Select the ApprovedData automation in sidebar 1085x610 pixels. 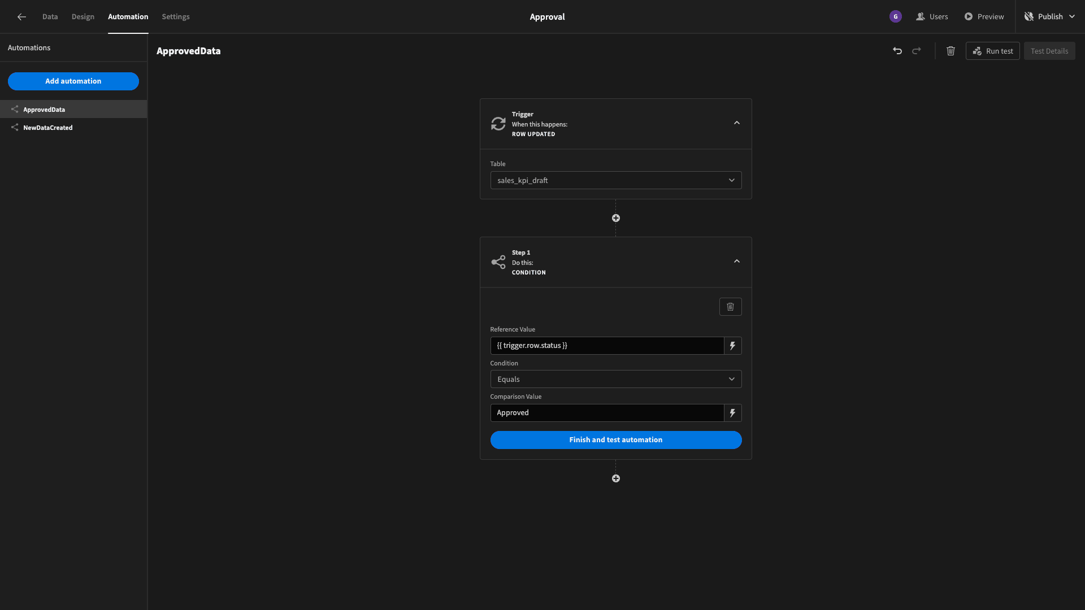tap(73, 110)
